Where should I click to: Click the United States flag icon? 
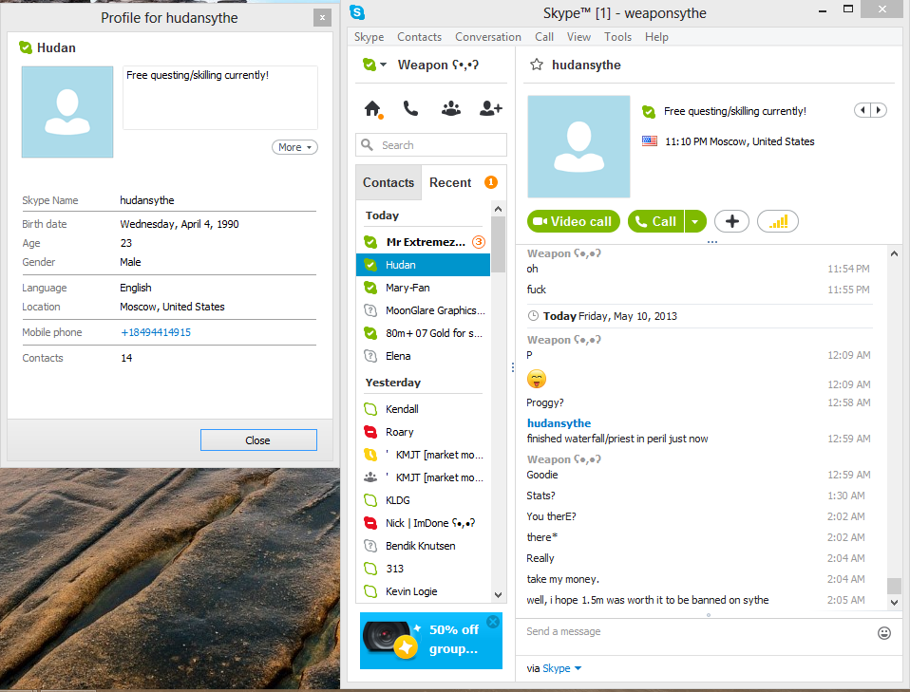(x=650, y=140)
